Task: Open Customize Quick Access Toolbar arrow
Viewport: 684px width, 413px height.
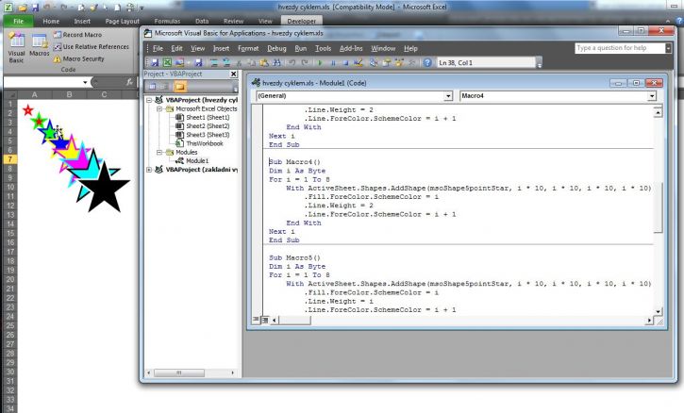Action: pyautogui.click(x=142, y=8)
